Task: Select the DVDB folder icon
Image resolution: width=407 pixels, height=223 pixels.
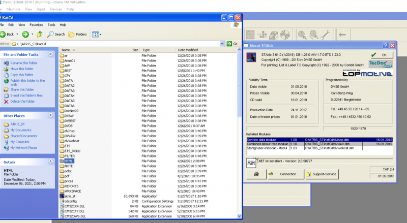Action: (x=62, y=126)
